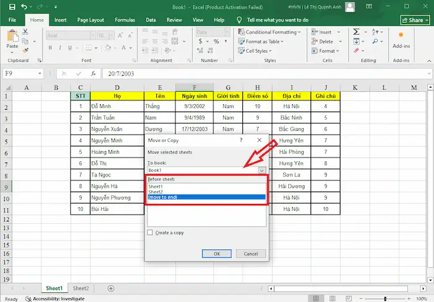Select Sheet1 in Before sheet list
Image resolution: width=434 pixels, height=302 pixels.
(156, 186)
